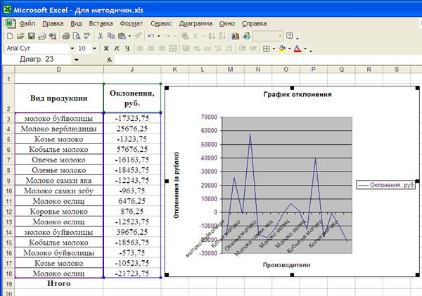The height and width of the screenshot is (296, 422).
Task: Toggle italic formatting (К)
Action: tap(117, 49)
